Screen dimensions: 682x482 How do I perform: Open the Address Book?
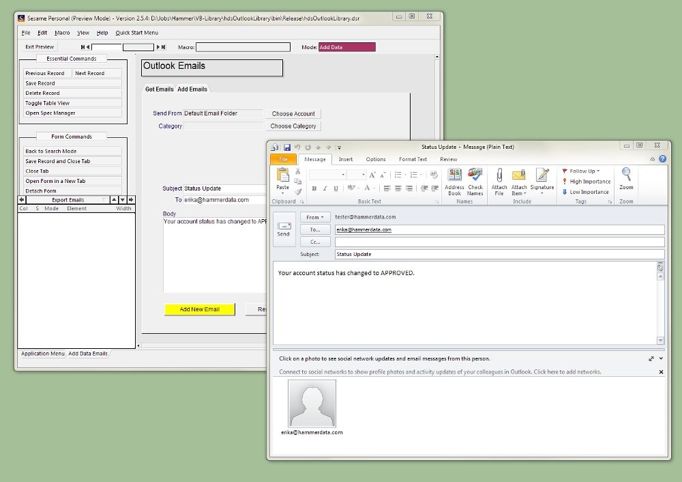(x=454, y=182)
